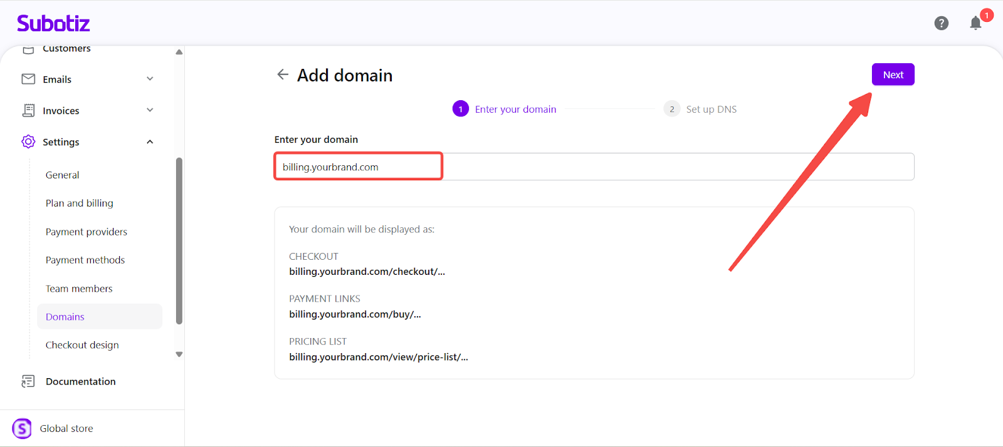
Task: Go to Payment providers settings
Action: tap(87, 232)
